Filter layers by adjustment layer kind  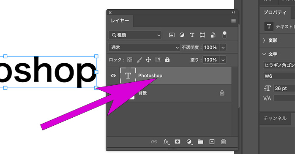tap(182, 35)
